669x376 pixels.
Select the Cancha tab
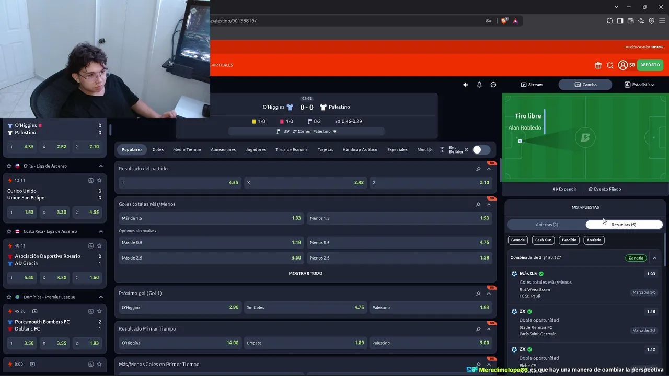click(x=585, y=85)
